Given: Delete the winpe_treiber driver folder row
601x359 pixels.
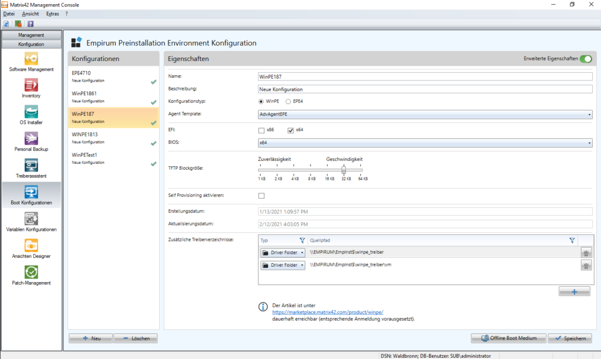Looking at the screenshot, I should pyautogui.click(x=586, y=253).
